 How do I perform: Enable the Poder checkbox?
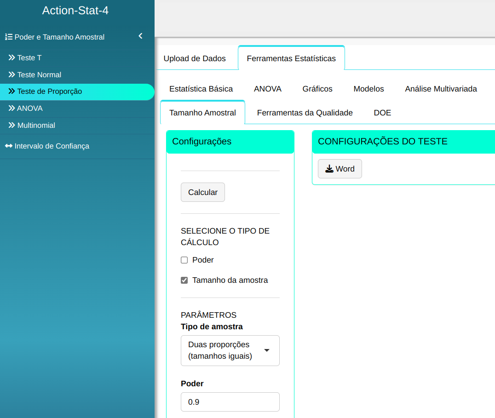pos(184,260)
